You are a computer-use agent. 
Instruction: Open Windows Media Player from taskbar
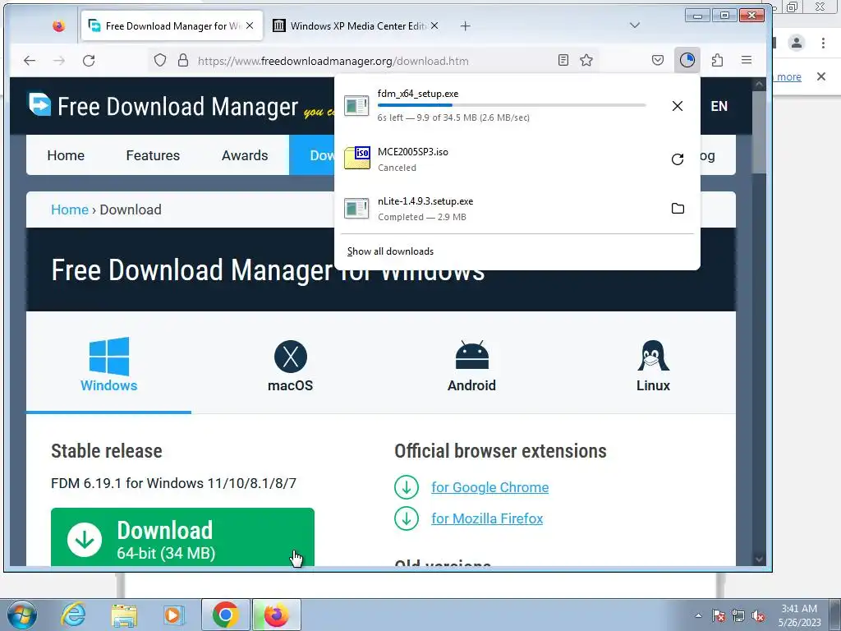point(173,615)
